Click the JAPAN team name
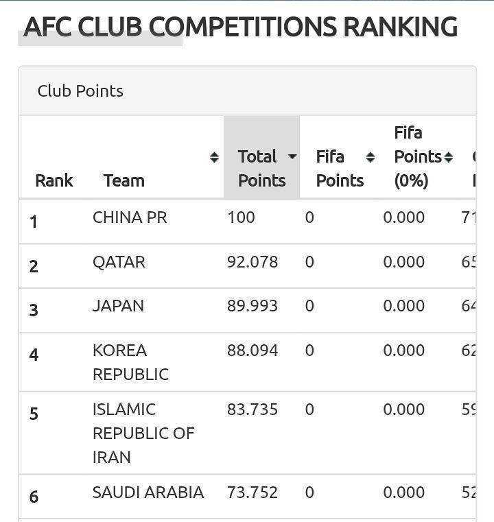 click(118, 306)
